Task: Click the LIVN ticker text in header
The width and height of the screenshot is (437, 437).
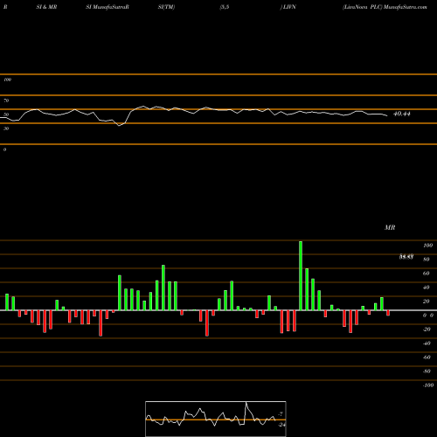Action: pyautogui.click(x=288, y=7)
